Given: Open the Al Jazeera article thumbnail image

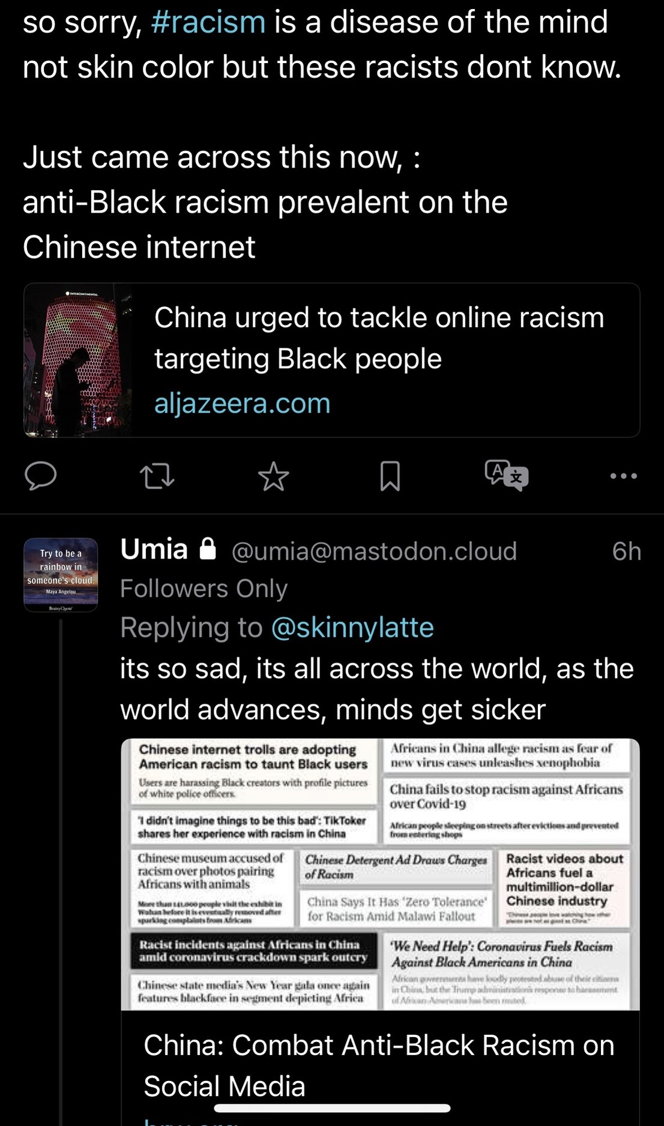Looking at the screenshot, I should coord(78,360).
